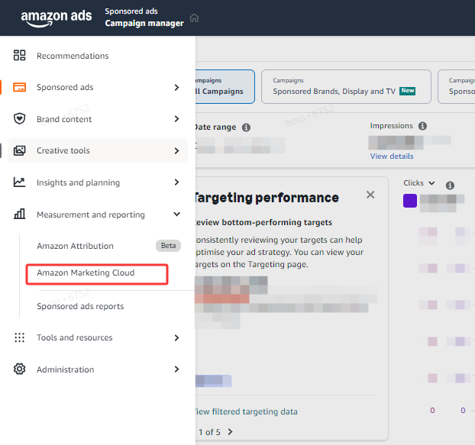Click the Recommendations grid icon

click(x=20, y=56)
